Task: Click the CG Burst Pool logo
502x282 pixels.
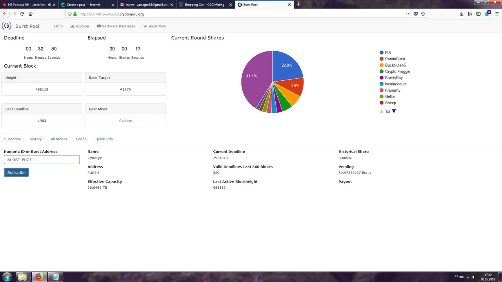Action: pyautogui.click(x=7, y=26)
